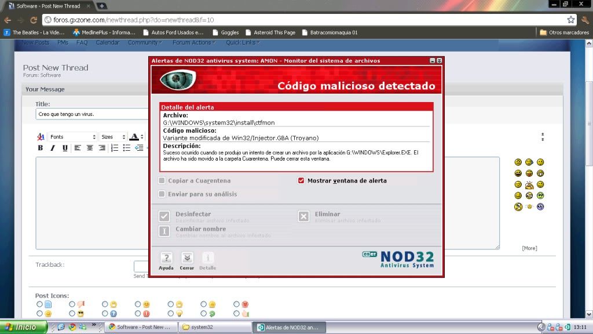Click the thread Title input field
Screen dimensions: 593x334
click(x=92, y=114)
